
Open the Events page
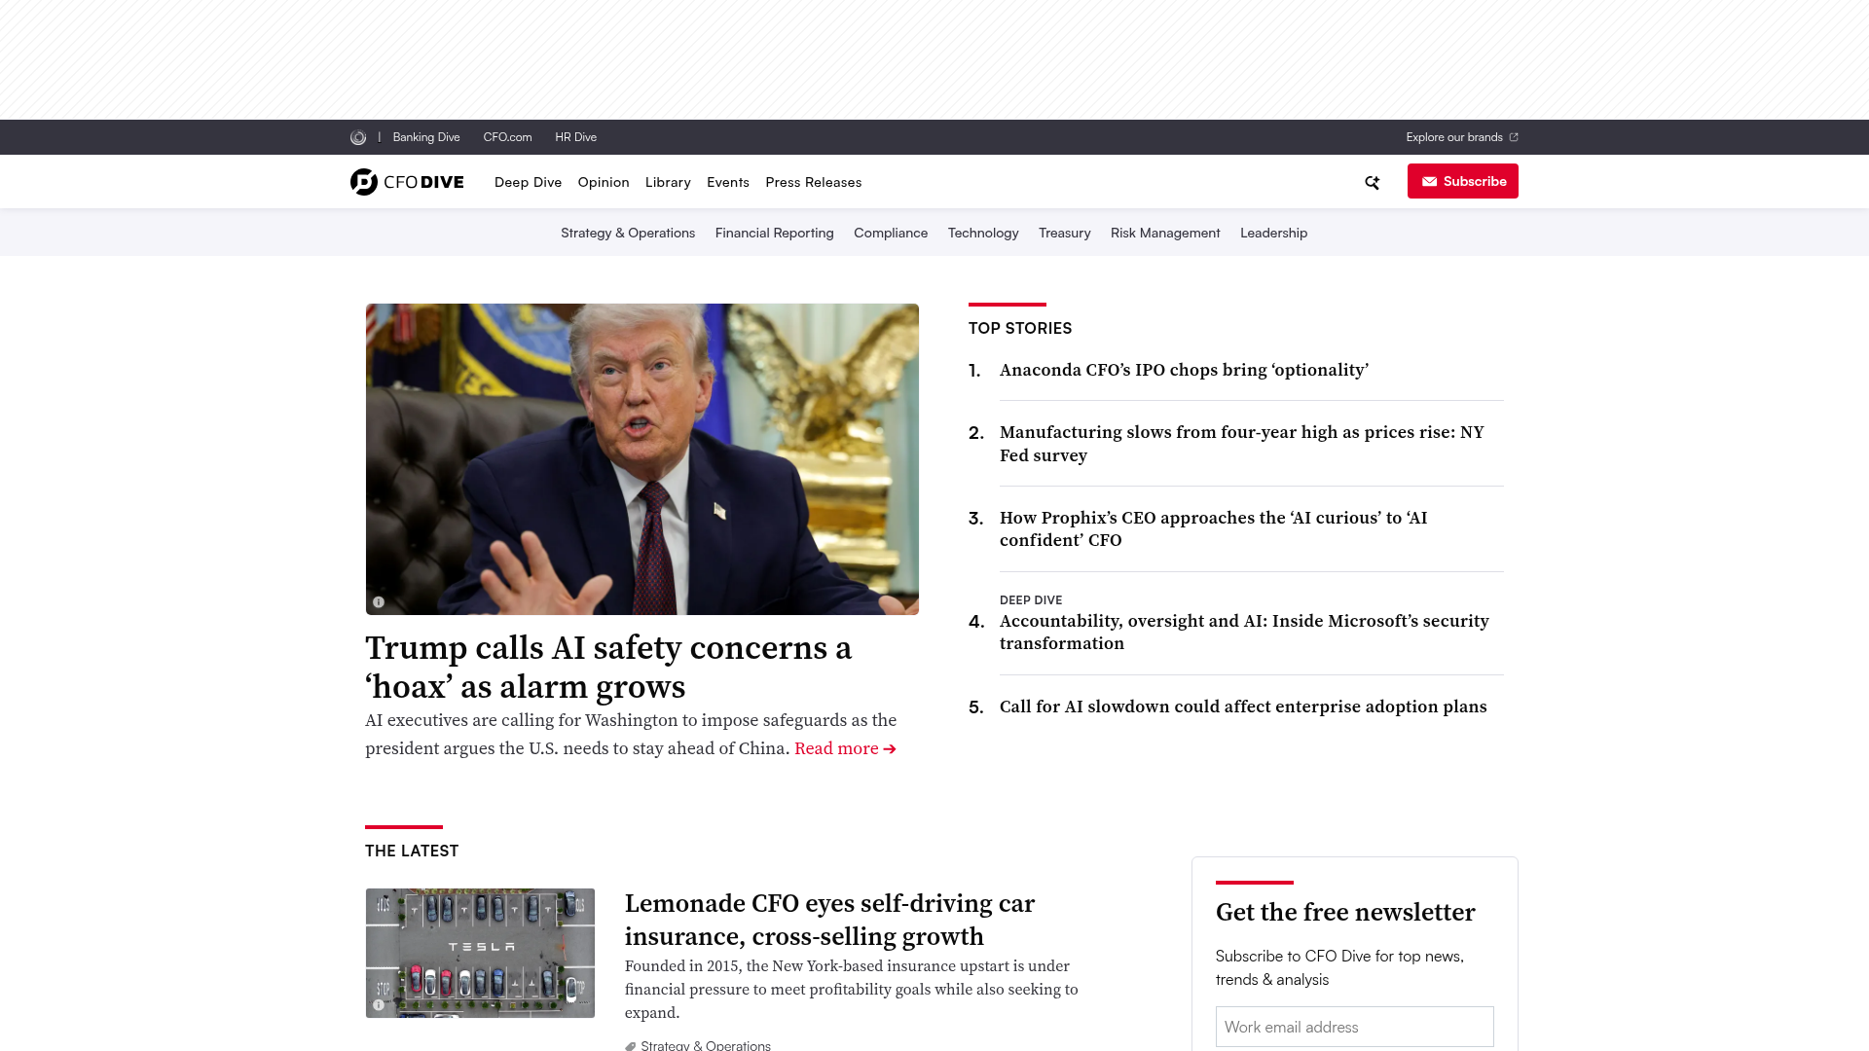(x=728, y=182)
